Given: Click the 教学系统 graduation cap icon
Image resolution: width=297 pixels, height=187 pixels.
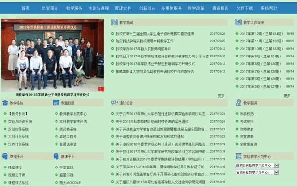Looking at the screenshot, I should (5, 103).
